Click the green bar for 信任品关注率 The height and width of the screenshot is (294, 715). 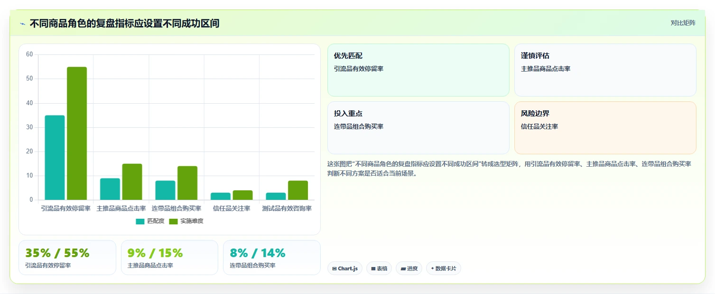(242, 195)
